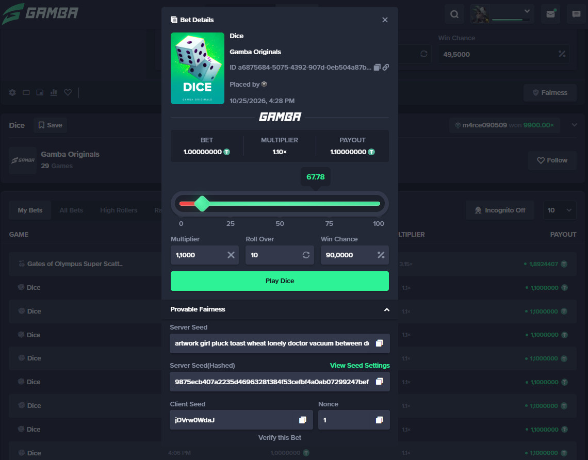
Task: Click m4rce090509 won ticker entry
Action: tap(504, 125)
